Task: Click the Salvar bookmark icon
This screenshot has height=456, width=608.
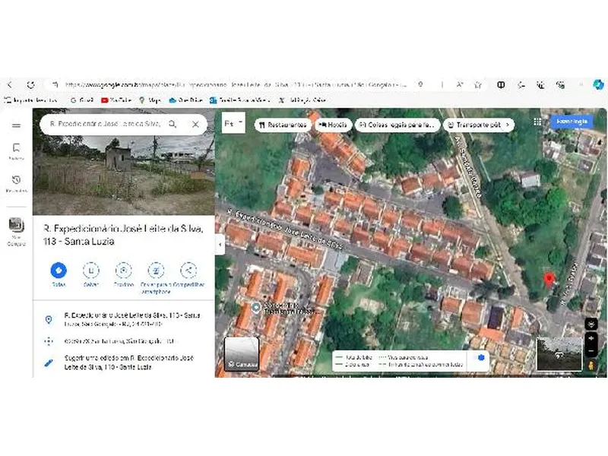Action: point(90,271)
